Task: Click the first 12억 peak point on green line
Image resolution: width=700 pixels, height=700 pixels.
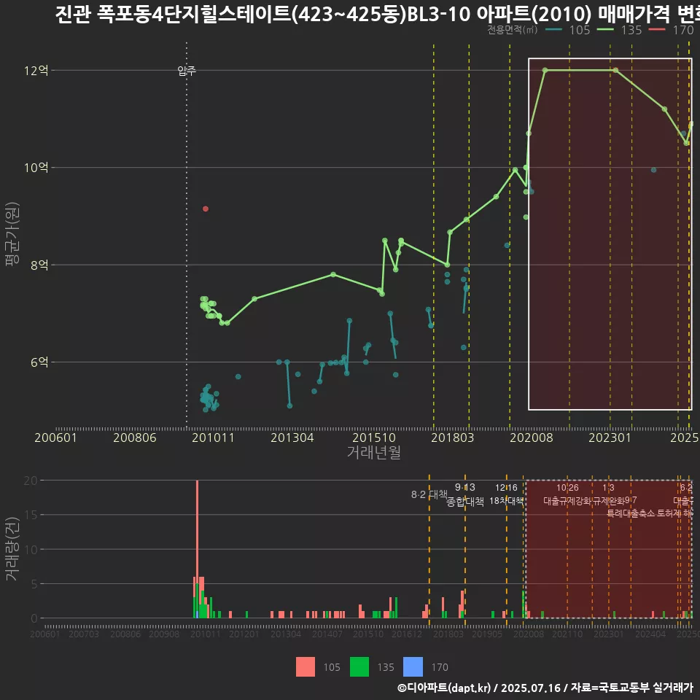Action: tap(545, 70)
